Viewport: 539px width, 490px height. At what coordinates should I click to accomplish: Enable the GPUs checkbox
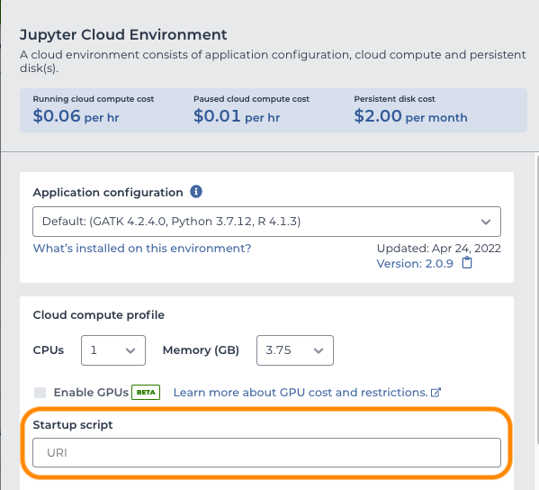(x=40, y=393)
